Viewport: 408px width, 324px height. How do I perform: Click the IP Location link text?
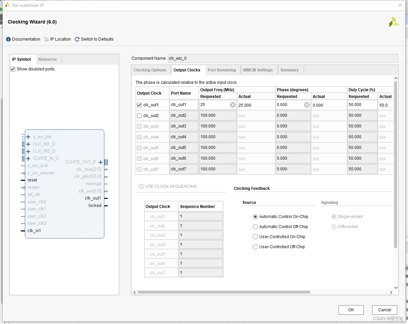pos(60,39)
